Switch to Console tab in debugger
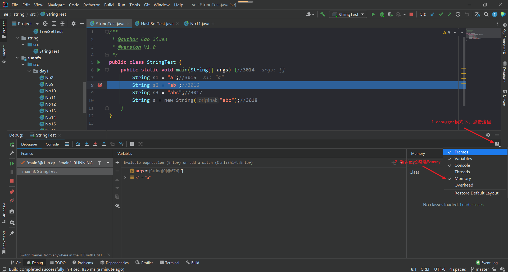Screen dimensions: 508x272 pyautogui.click(x=52, y=144)
